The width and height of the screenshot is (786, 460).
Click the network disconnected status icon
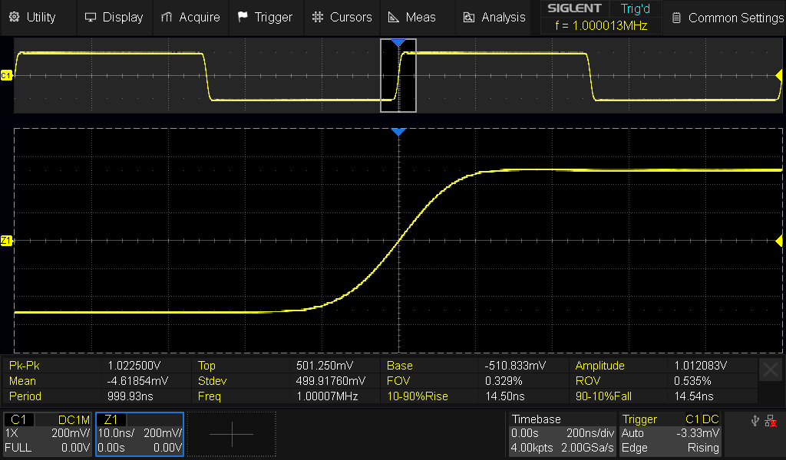pos(771,421)
